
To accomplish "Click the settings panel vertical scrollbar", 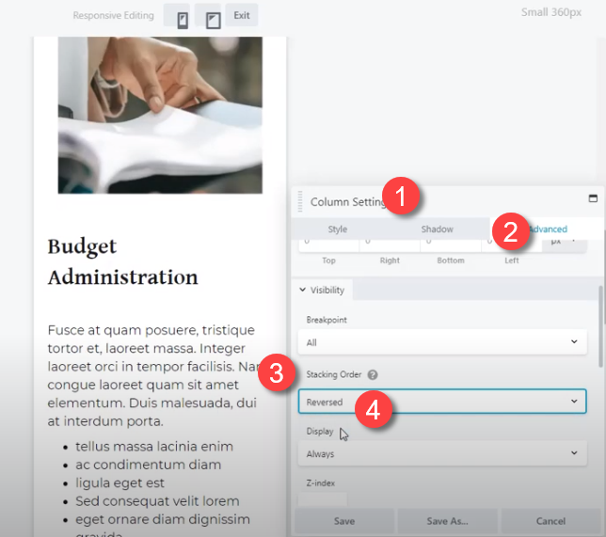I will coord(600,326).
